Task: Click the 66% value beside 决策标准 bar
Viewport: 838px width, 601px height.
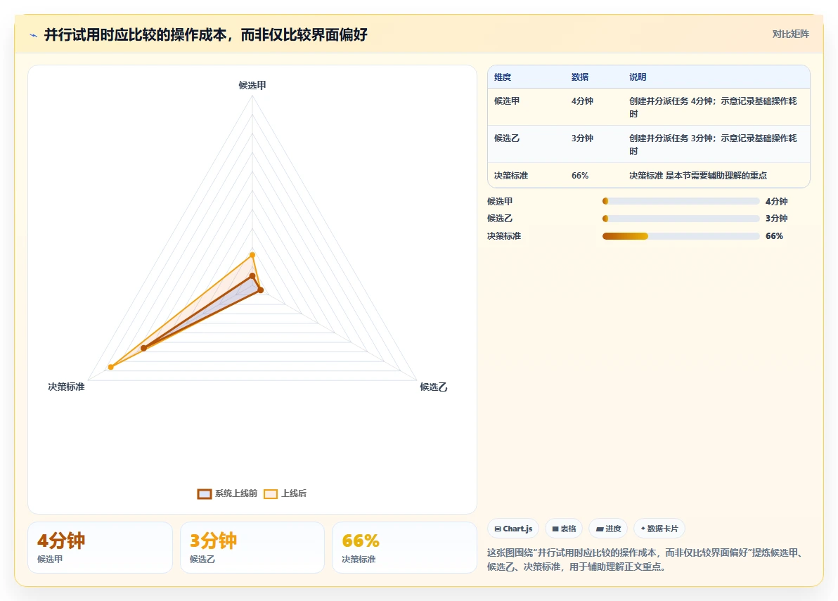Action: (x=775, y=236)
